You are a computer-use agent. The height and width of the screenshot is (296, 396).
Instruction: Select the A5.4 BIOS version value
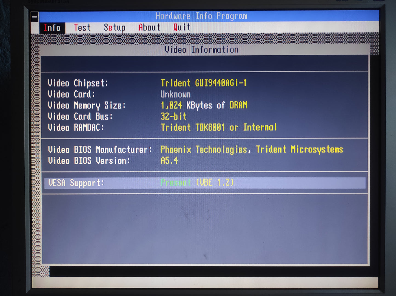coord(169,160)
